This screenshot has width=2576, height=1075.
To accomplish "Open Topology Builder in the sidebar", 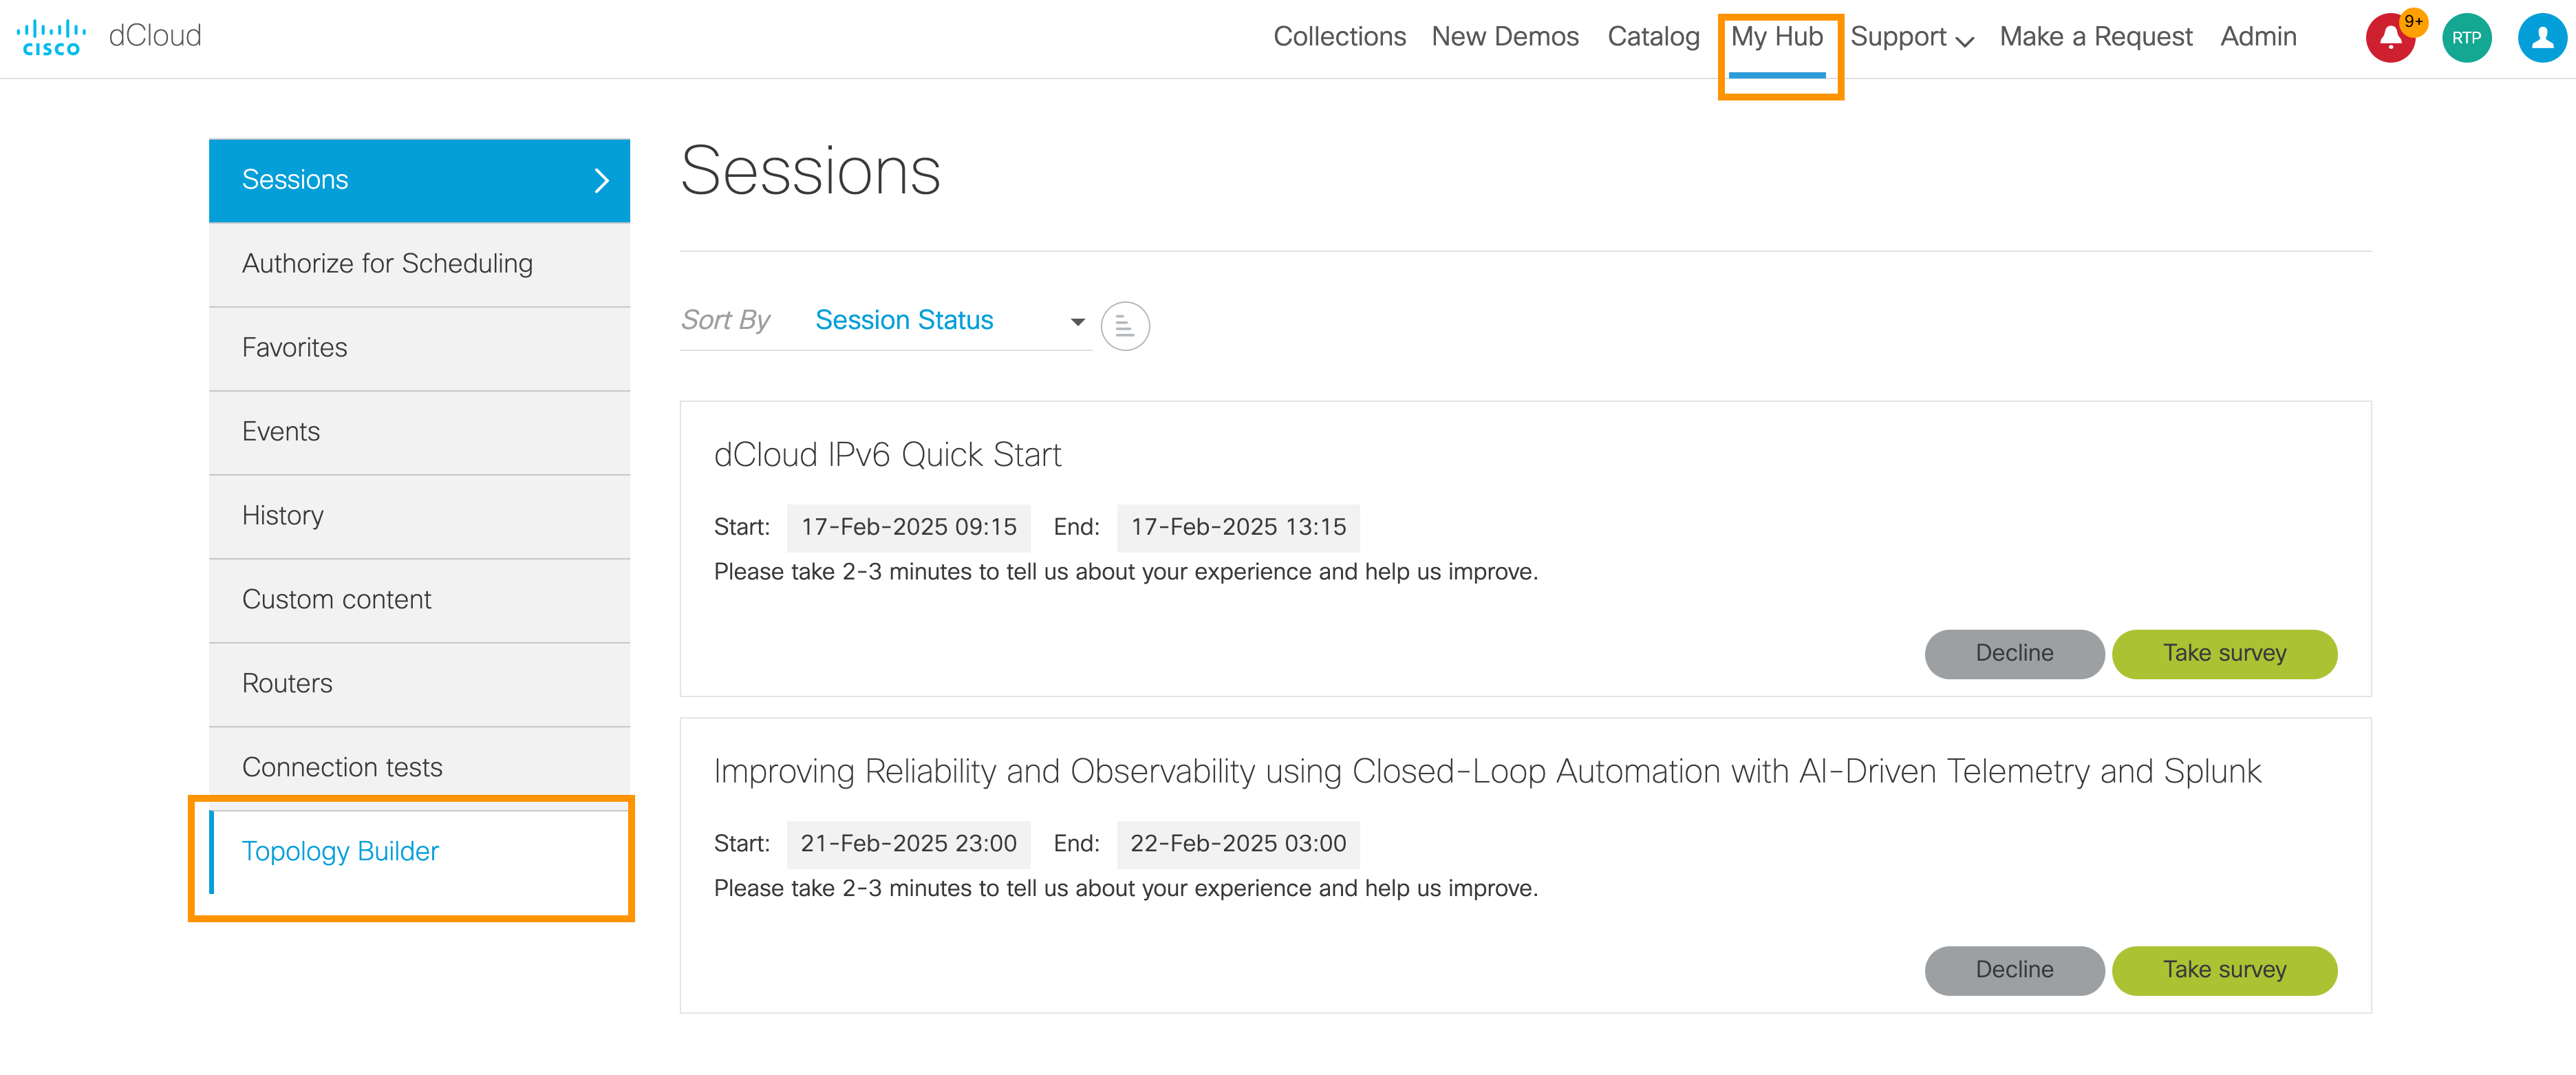I will tap(419, 852).
